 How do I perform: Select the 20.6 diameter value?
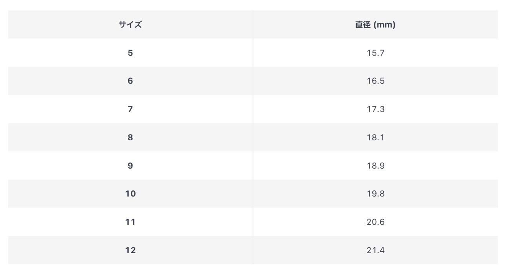375,222
